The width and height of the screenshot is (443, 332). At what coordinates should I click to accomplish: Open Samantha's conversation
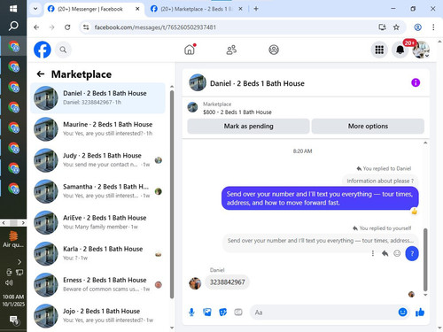97,191
